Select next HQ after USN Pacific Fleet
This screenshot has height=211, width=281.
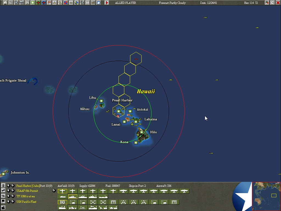coord(13,202)
